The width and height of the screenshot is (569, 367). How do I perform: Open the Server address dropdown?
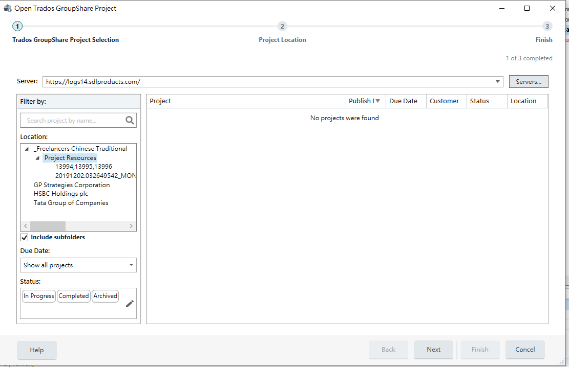(497, 81)
